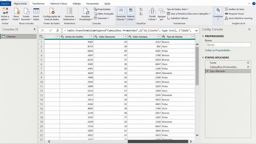Click Substituir Valores
This screenshot has width=256, height=144.
point(178,18)
